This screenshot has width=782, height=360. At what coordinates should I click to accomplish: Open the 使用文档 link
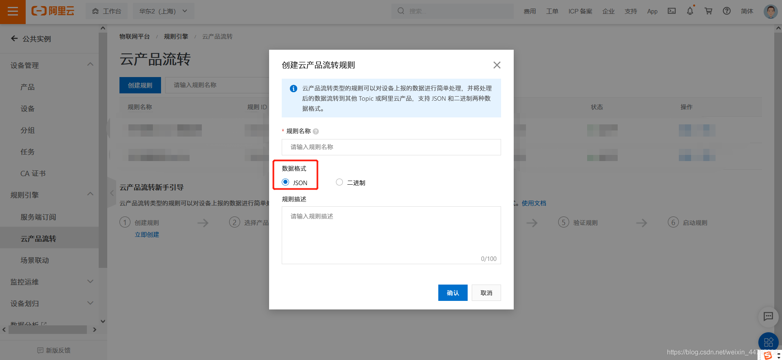click(534, 203)
